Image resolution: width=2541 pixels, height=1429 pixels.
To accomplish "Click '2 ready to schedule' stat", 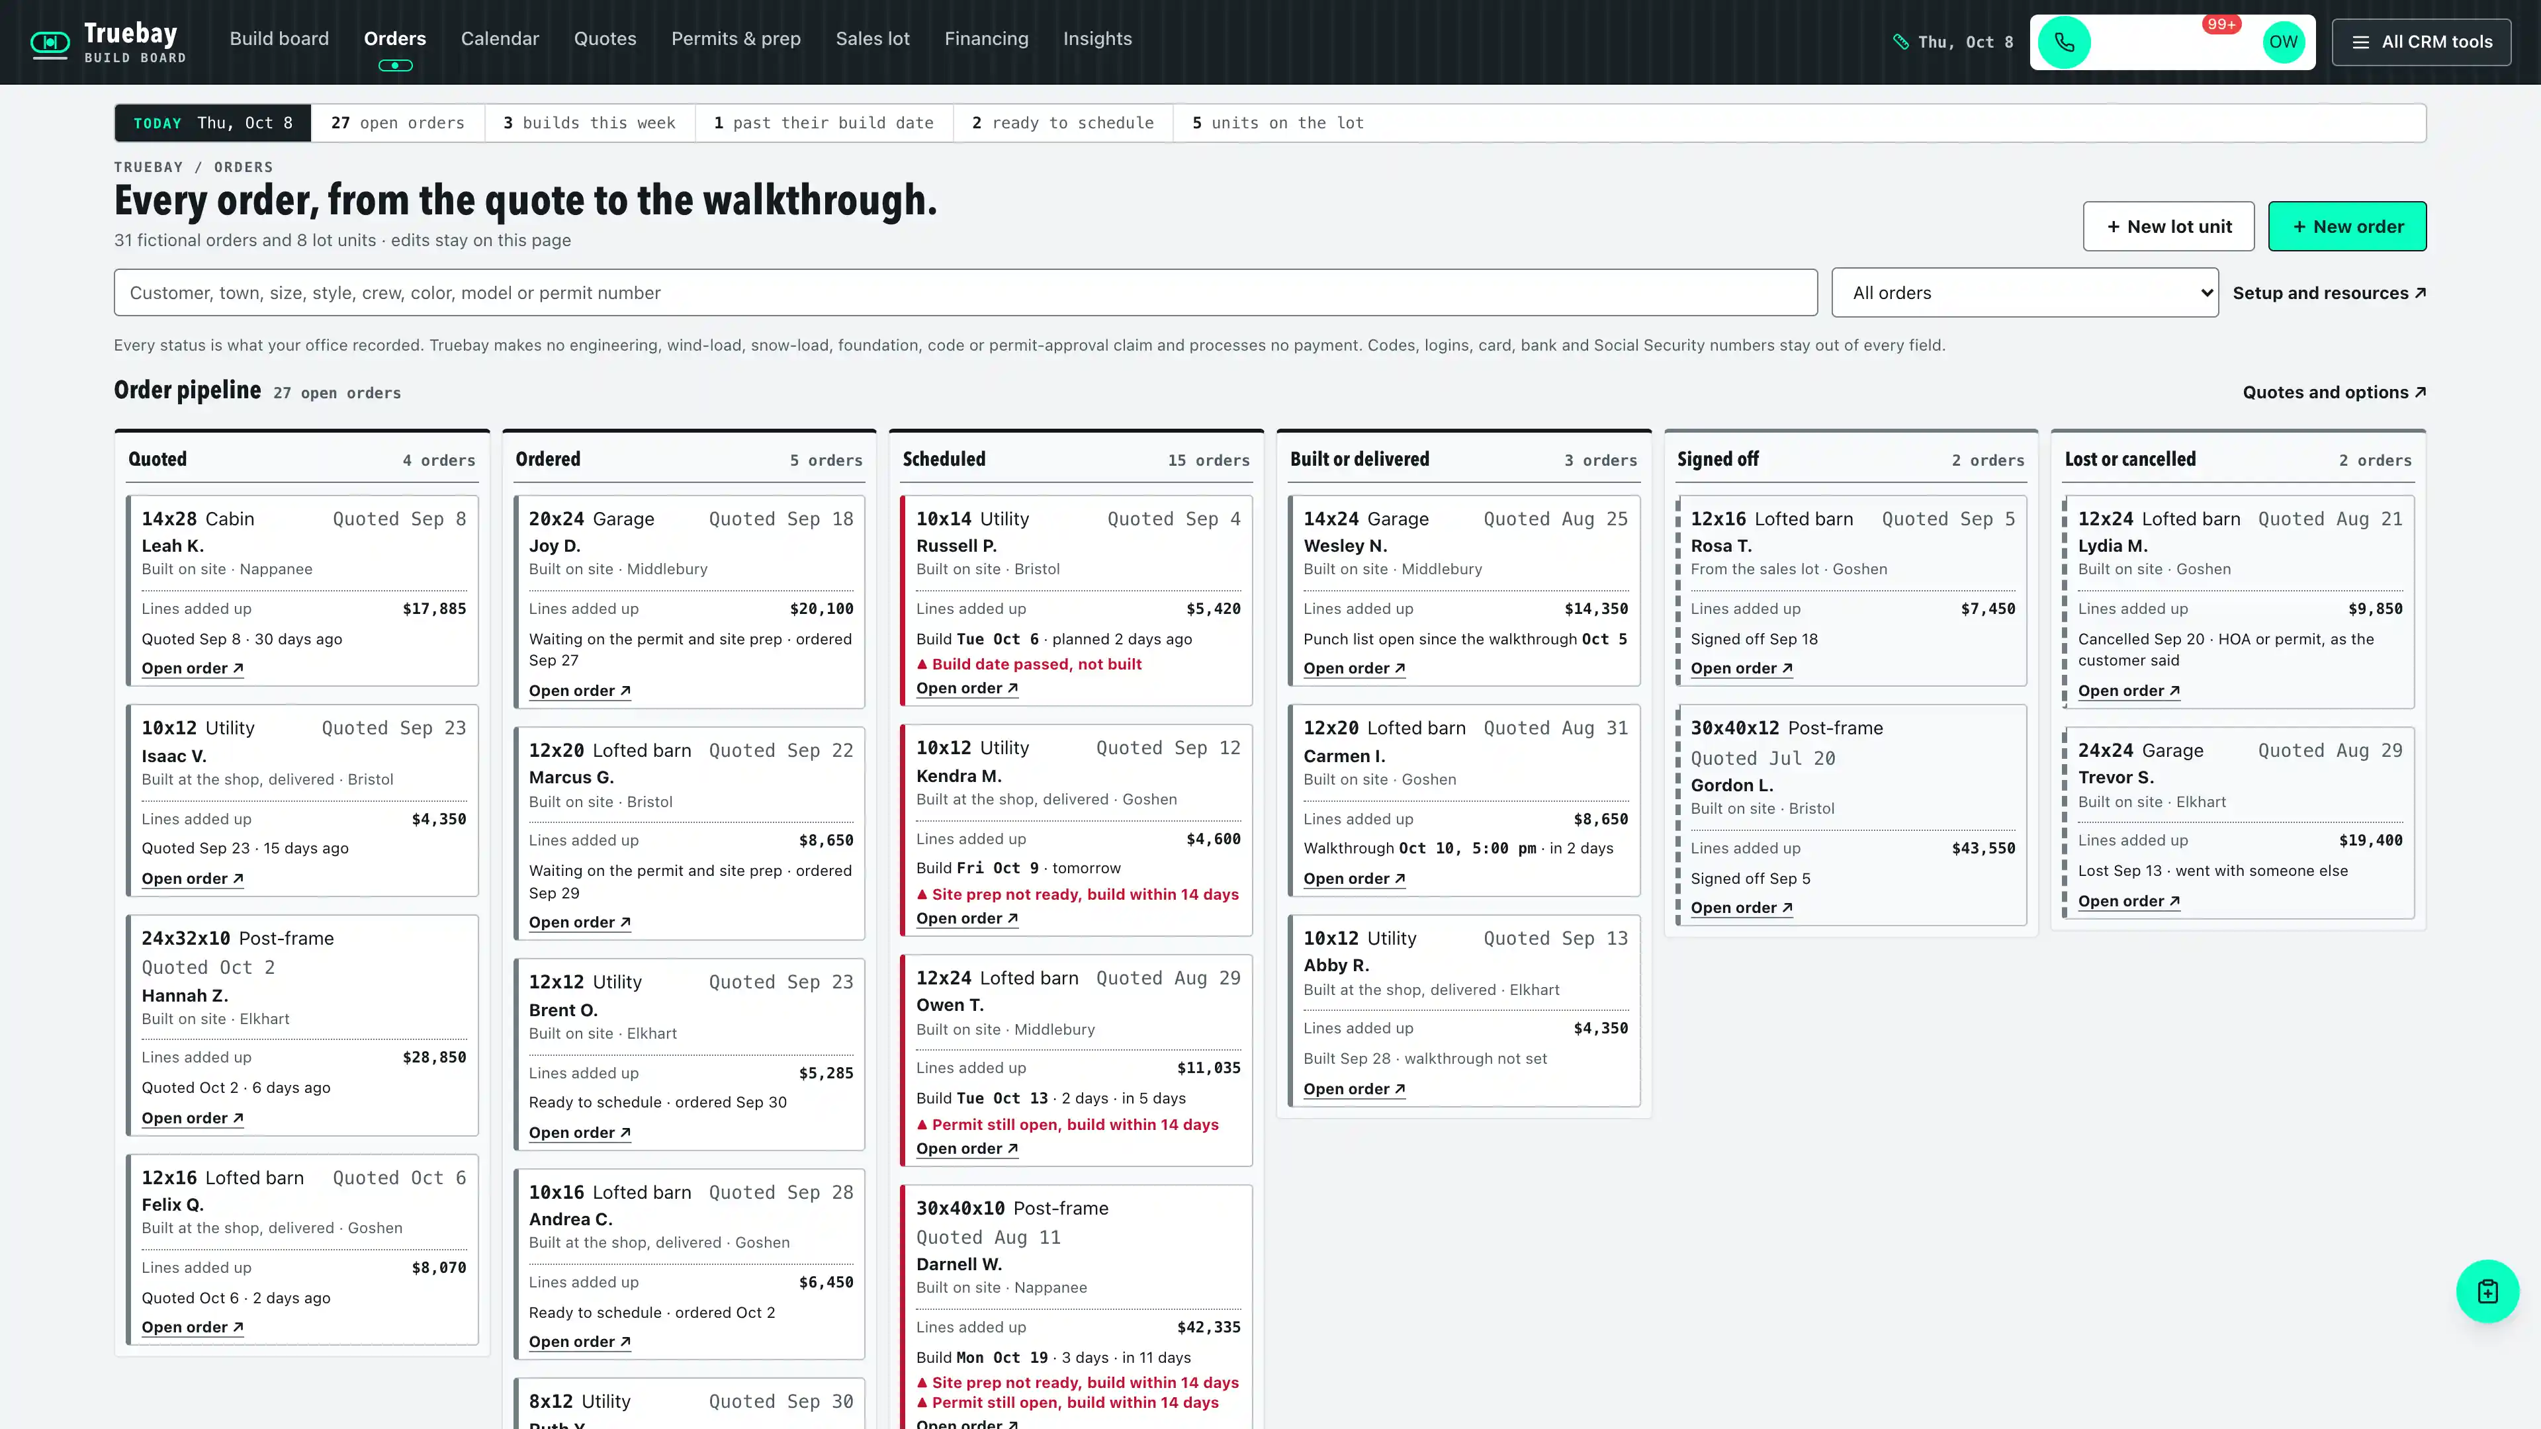I will click(1062, 123).
